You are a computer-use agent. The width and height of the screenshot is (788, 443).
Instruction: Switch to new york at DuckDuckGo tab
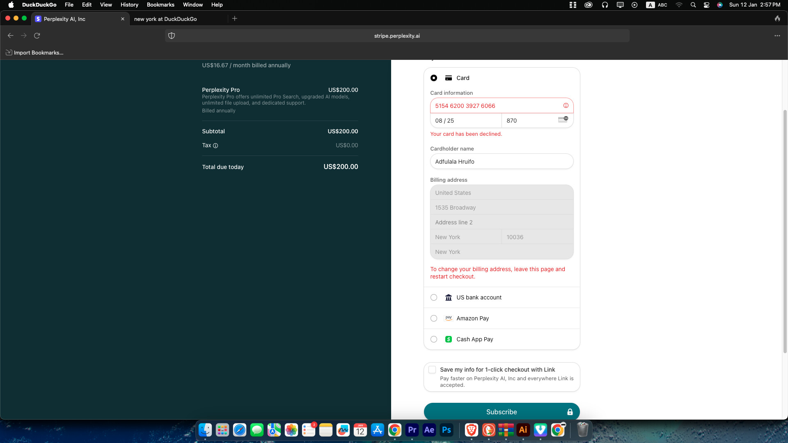coord(165,19)
